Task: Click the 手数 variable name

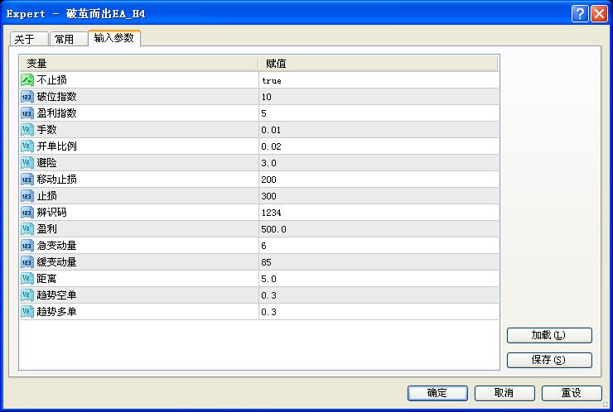Action: point(47,130)
